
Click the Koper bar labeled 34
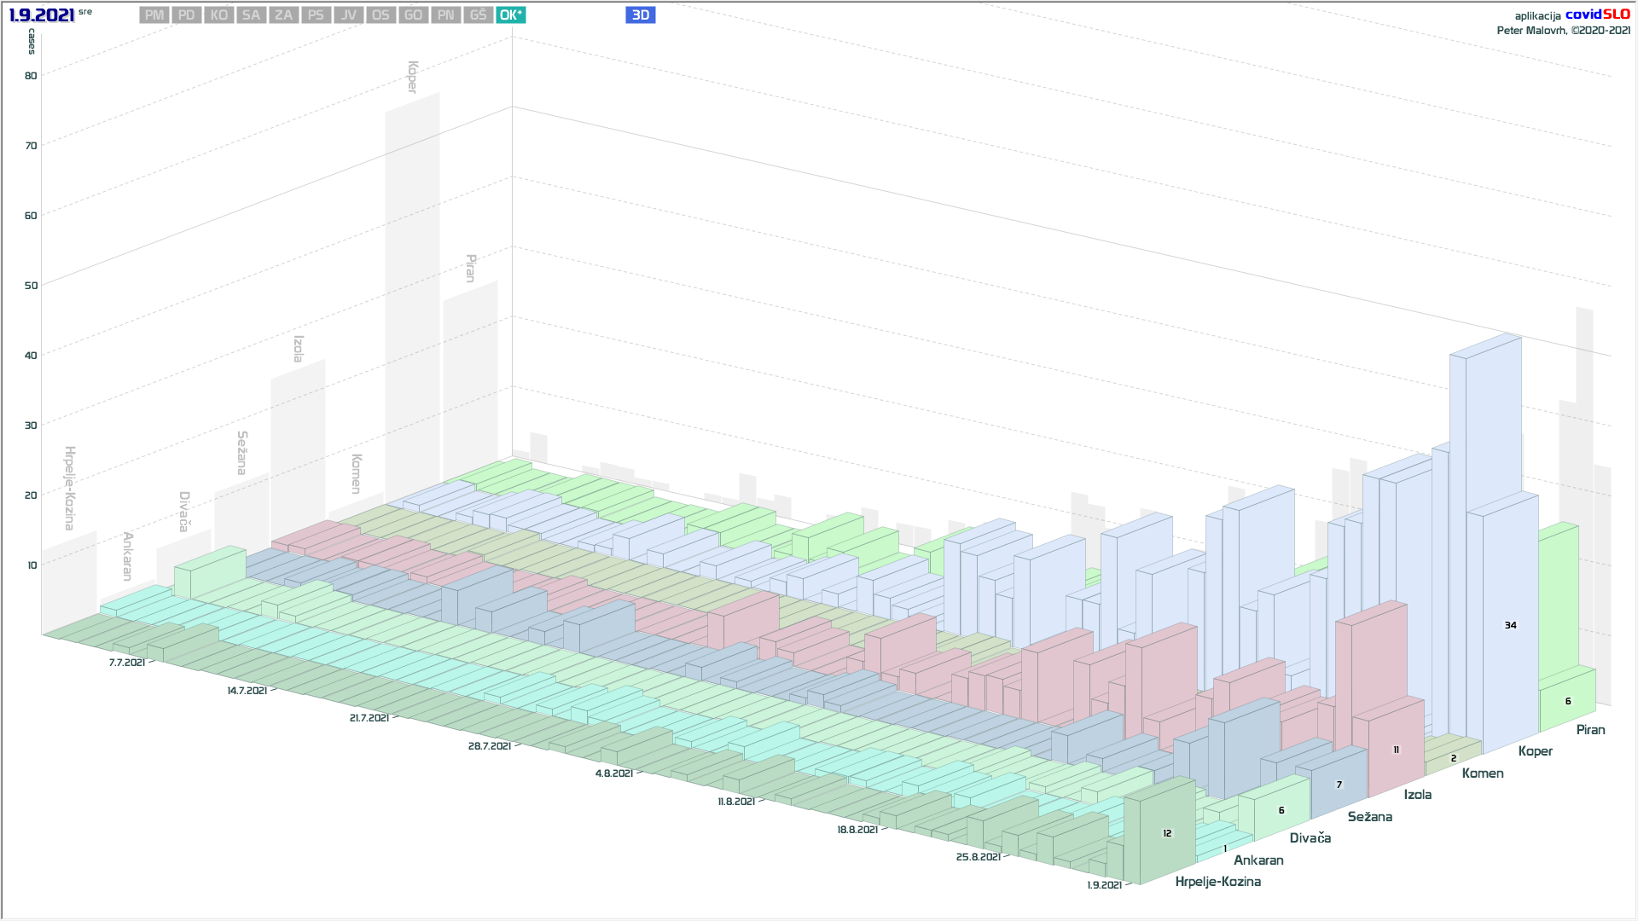pos(1510,625)
